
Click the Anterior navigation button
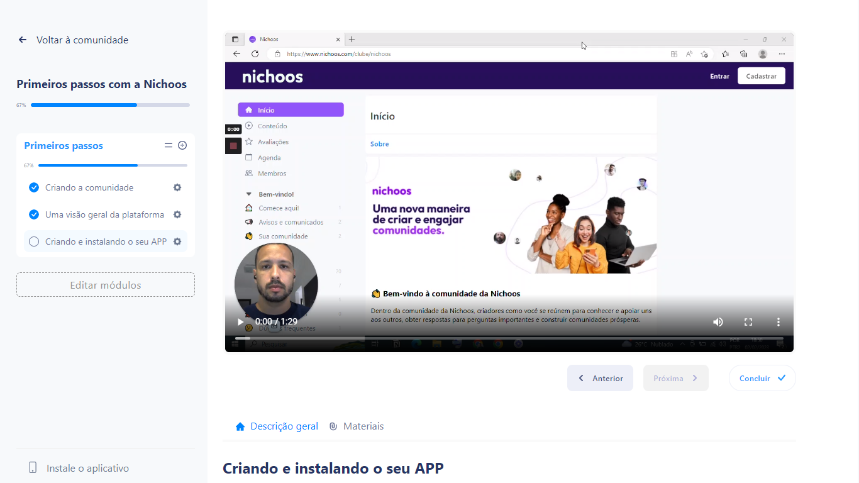pyautogui.click(x=600, y=378)
